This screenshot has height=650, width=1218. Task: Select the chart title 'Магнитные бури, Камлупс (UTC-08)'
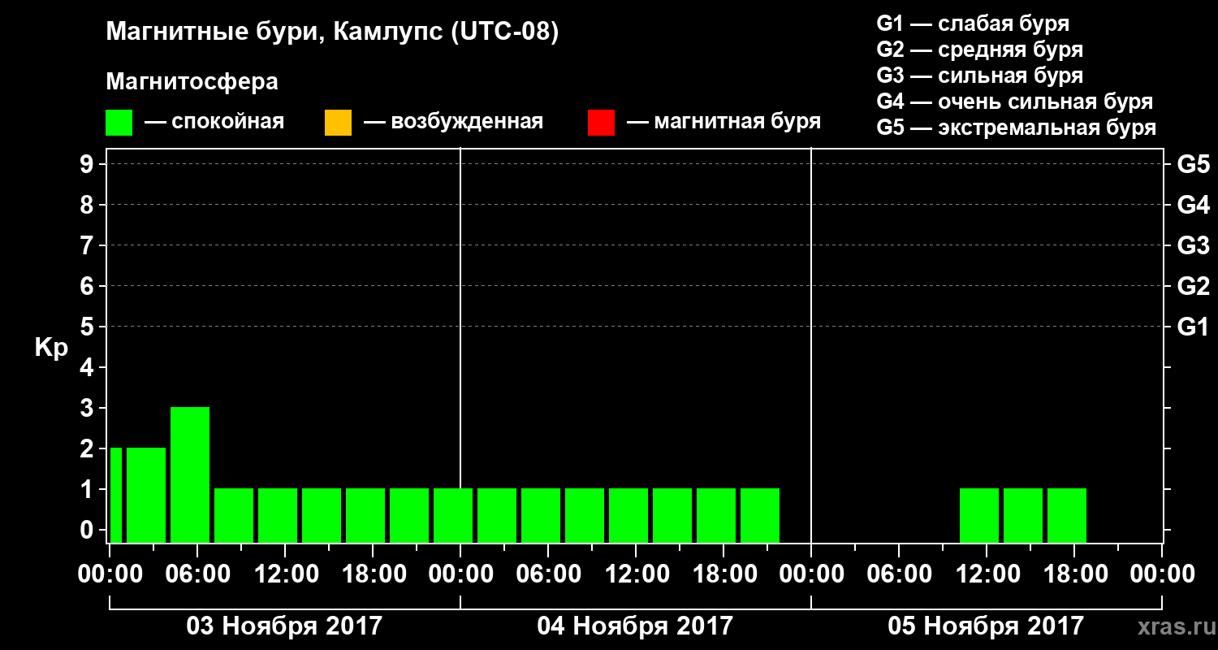tap(333, 32)
